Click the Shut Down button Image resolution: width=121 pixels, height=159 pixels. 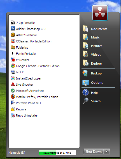point(93,152)
